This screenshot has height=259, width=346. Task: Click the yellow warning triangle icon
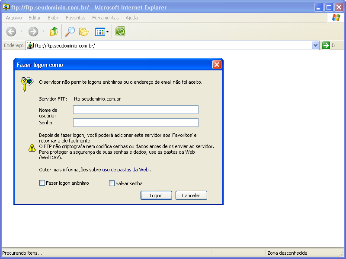point(32,148)
